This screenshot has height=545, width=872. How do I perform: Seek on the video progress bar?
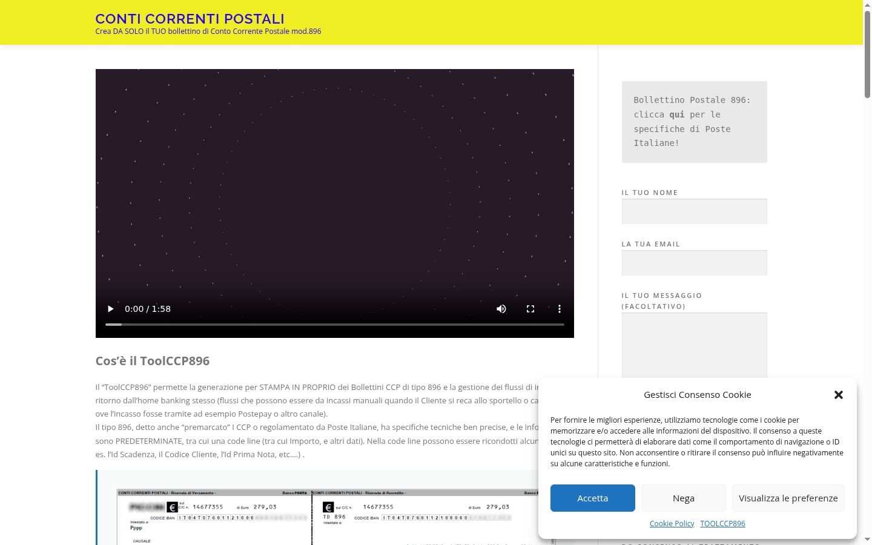(x=335, y=325)
